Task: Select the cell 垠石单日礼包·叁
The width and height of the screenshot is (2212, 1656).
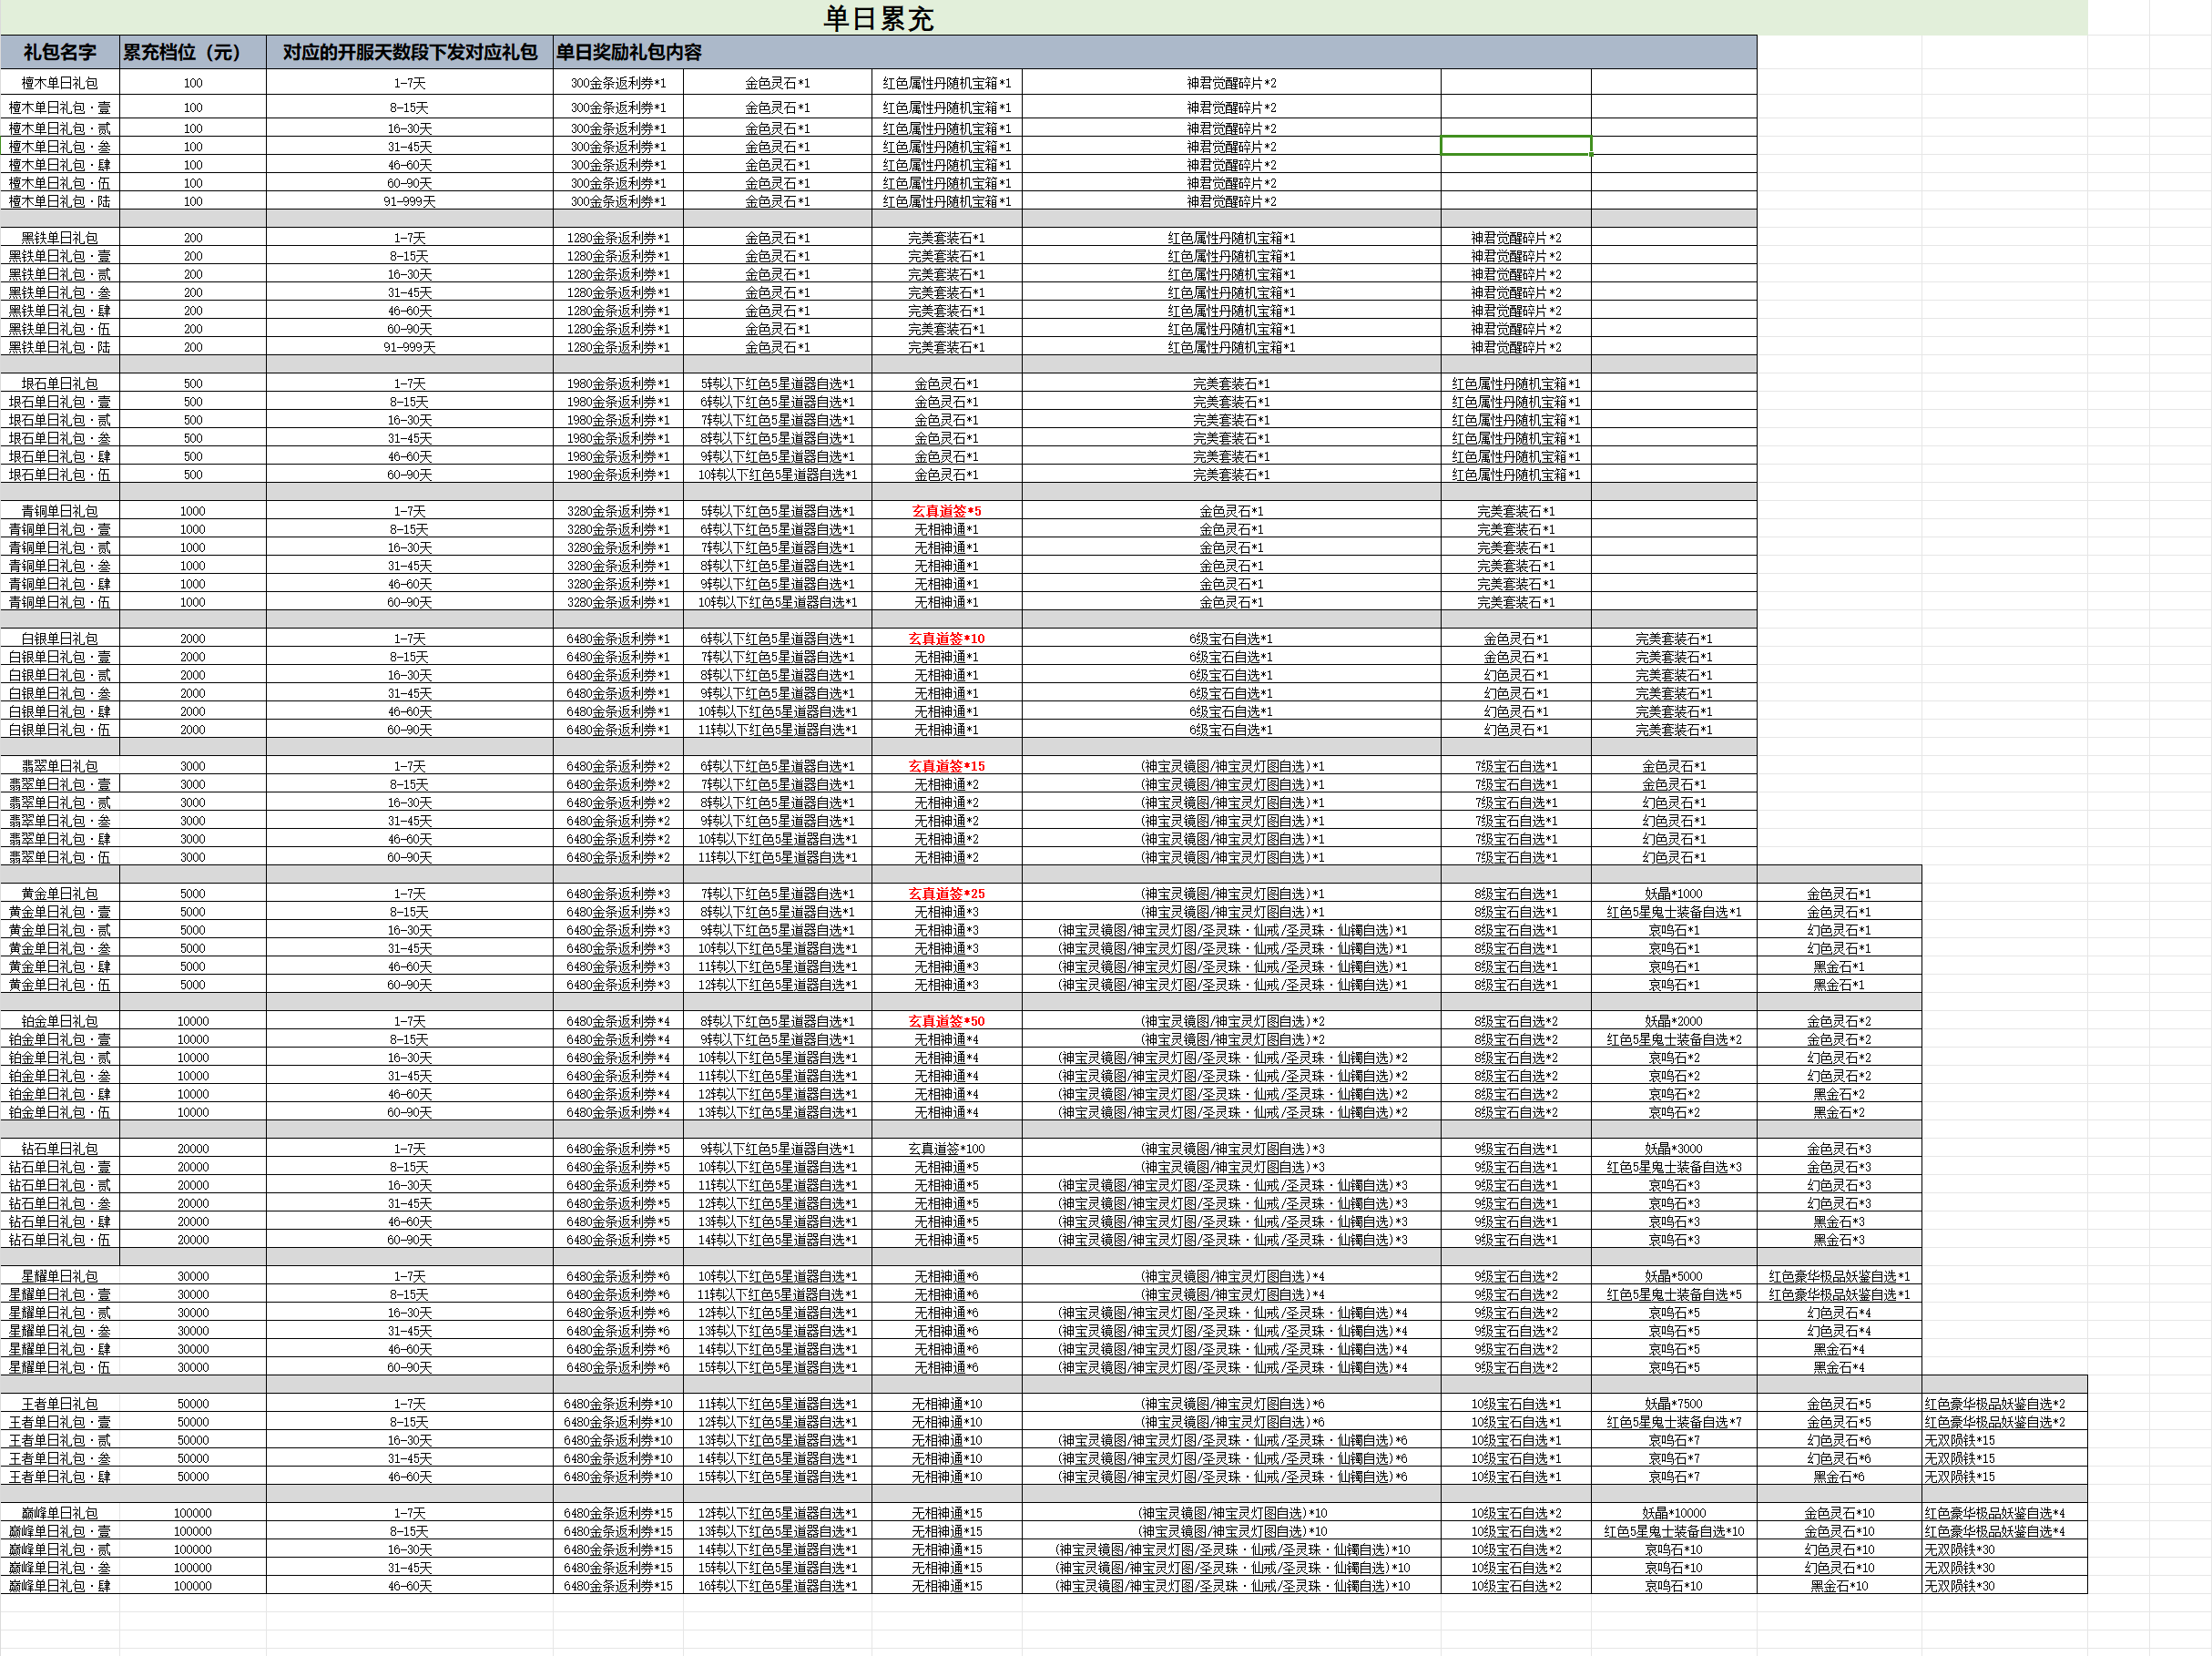Action: click(60, 438)
